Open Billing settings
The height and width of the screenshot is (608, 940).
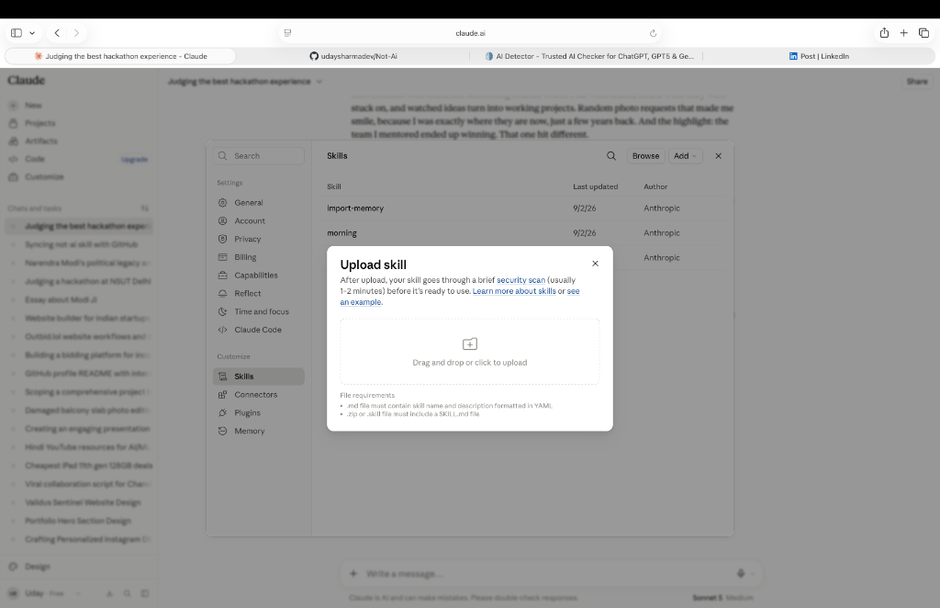[x=259, y=257]
